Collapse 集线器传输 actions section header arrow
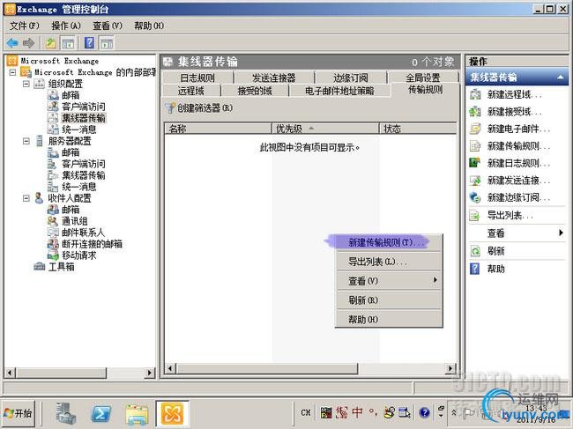The image size is (573, 429). (x=560, y=77)
